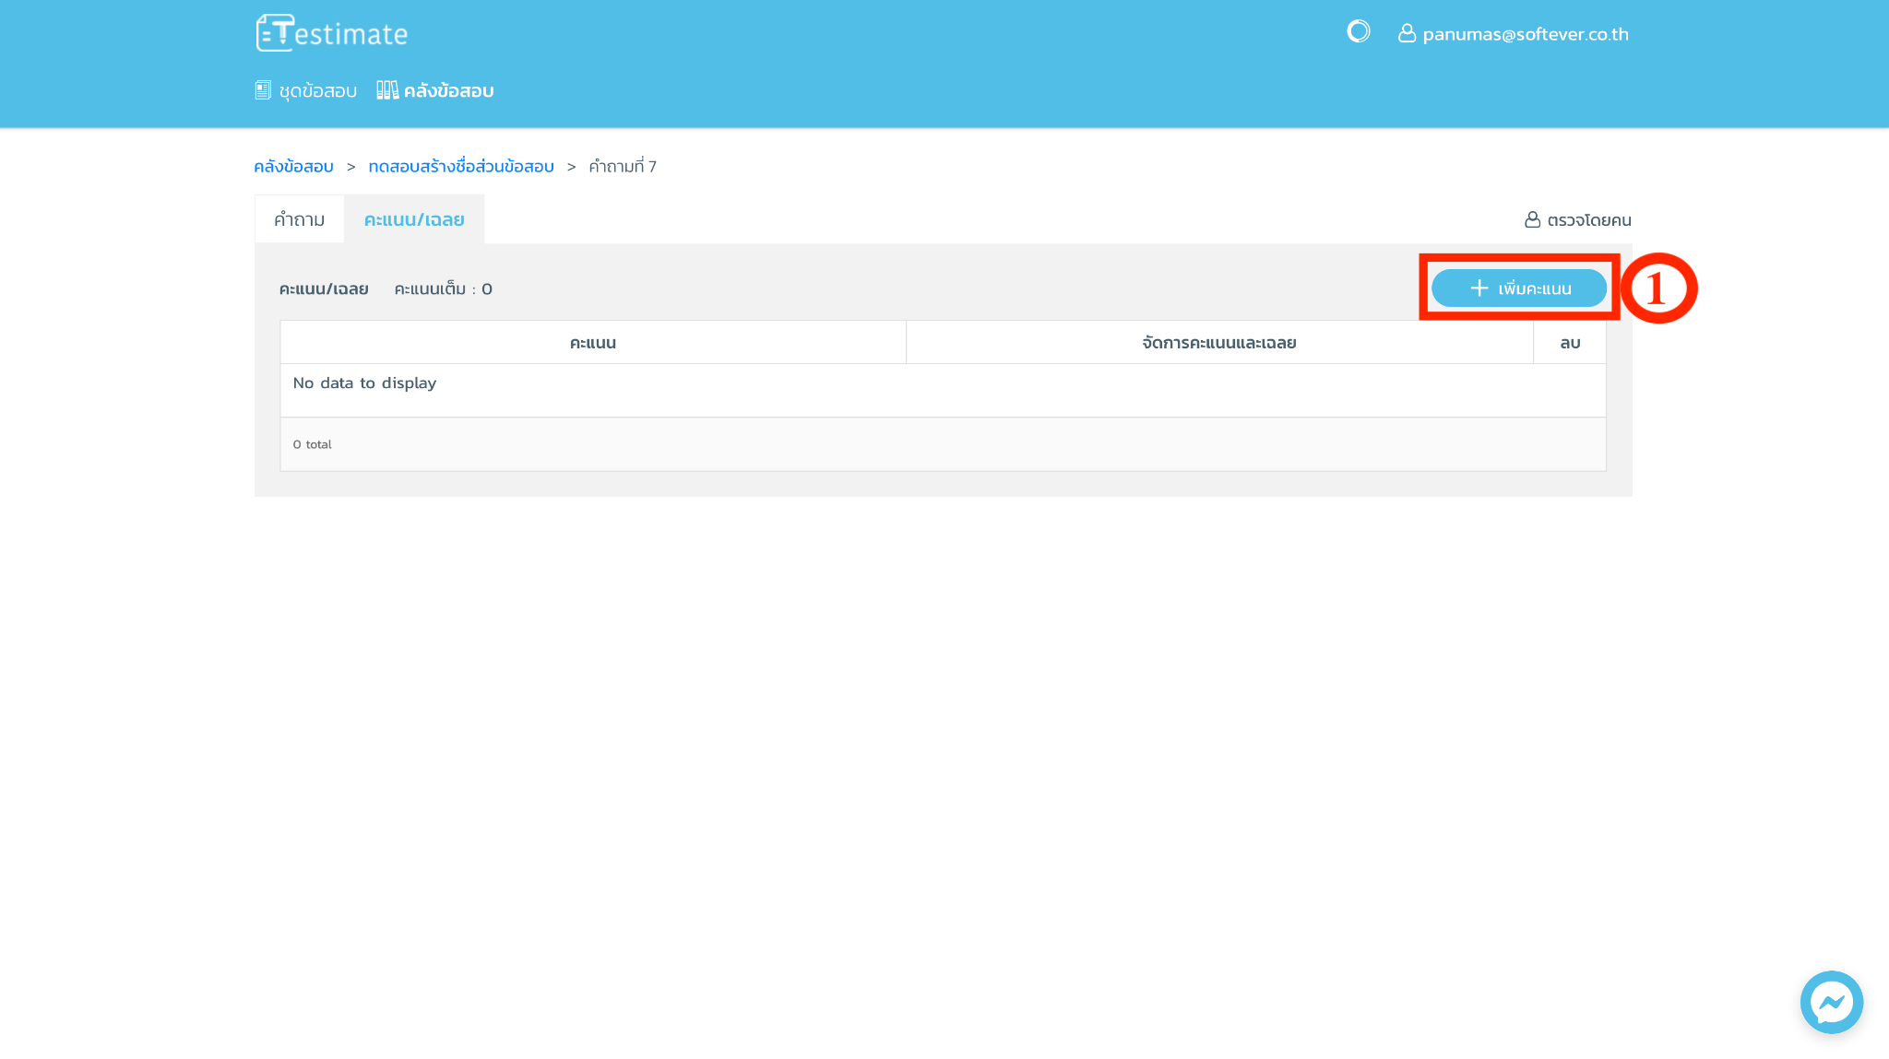Screen dimensions: 1889x1059
Task: Click the จัดการคะแนนและเฉลย column header
Action: 1218,343
